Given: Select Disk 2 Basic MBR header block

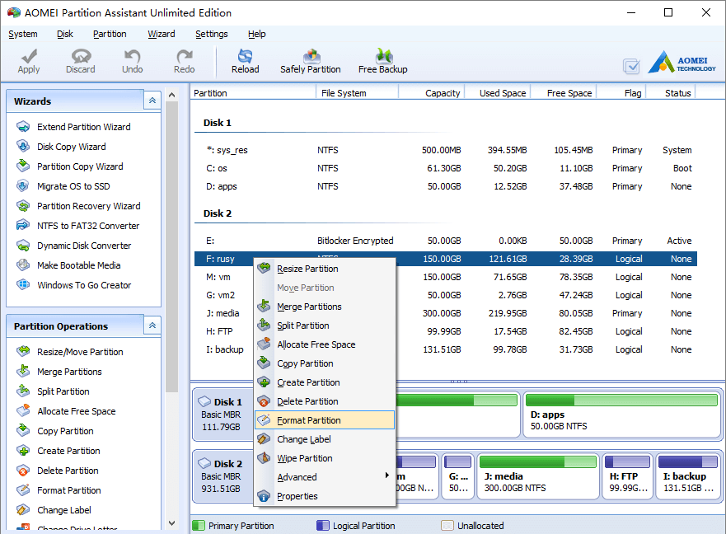Looking at the screenshot, I should tap(222, 476).
